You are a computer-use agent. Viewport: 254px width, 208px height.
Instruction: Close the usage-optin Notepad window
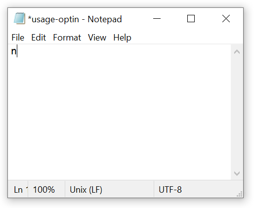click(x=226, y=18)
